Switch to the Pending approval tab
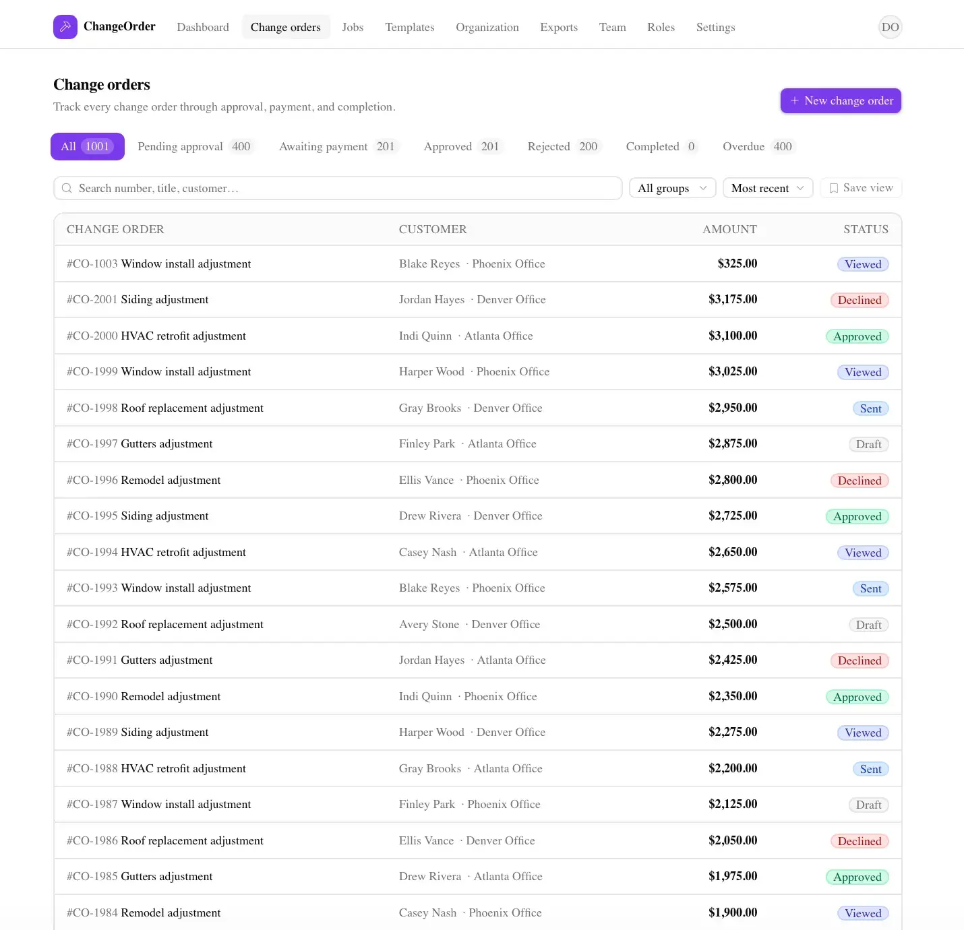Screen dimensions: 964x930 click(x=195, y=146)
